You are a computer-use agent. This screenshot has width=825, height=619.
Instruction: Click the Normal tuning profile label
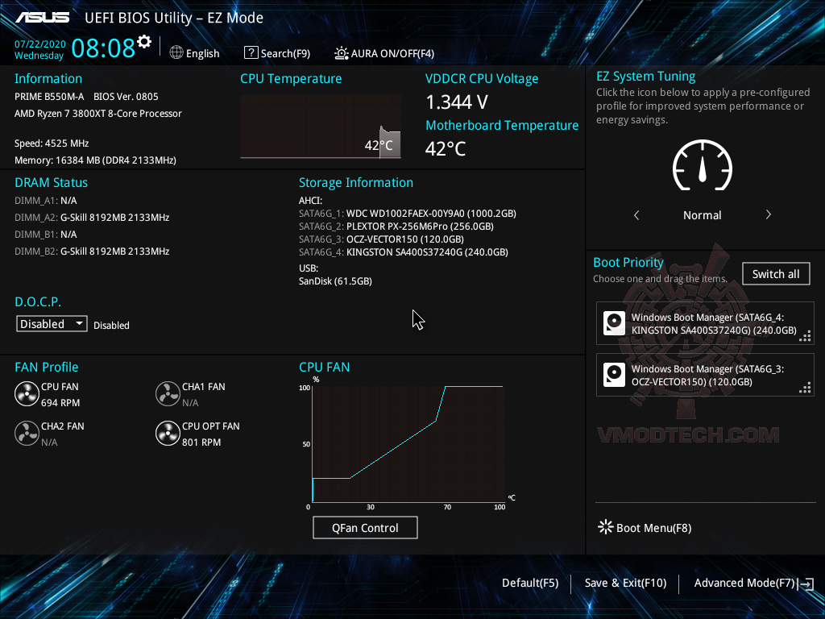pyautogui.click(x=702, y=214)
